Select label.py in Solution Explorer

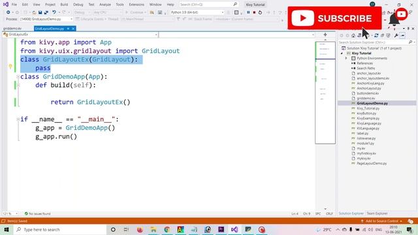[x=362, y=133]
